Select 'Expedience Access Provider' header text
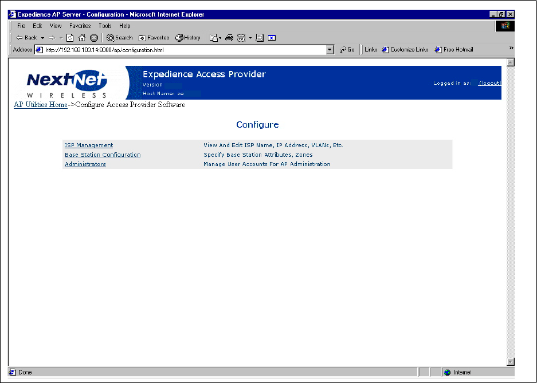Viewport: 537px width, 383px height. coord(204,74)
